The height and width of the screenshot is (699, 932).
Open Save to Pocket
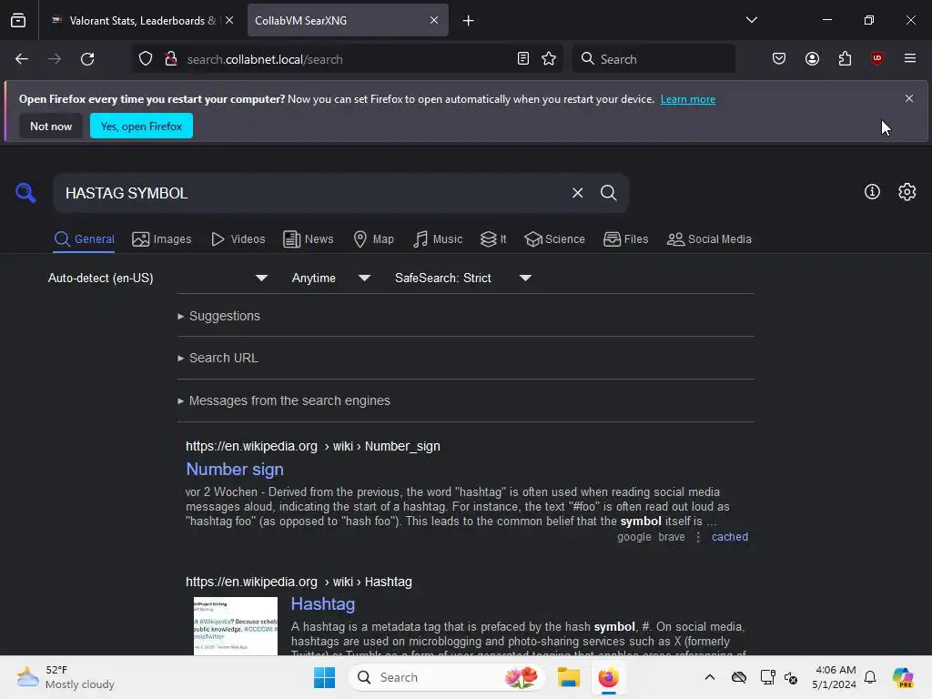click(779, 59)
